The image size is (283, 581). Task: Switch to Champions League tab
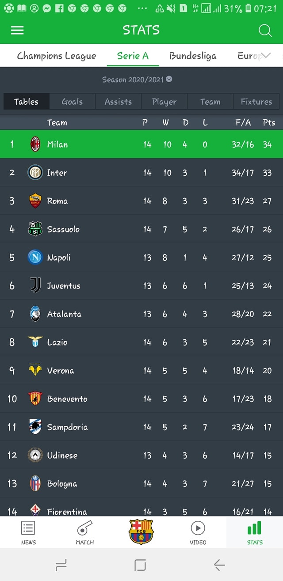pyautogui.click(x=57, y=56)
